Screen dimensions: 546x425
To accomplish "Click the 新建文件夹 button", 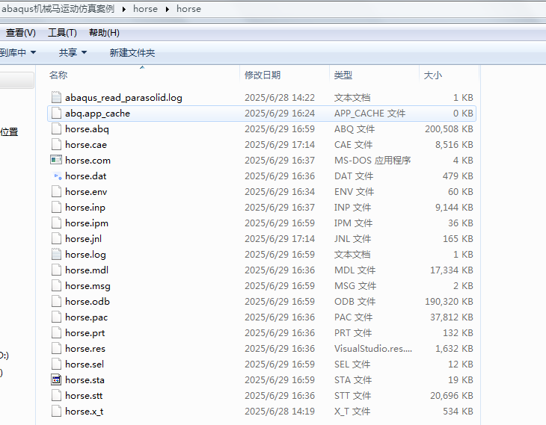I will point(132,52).
